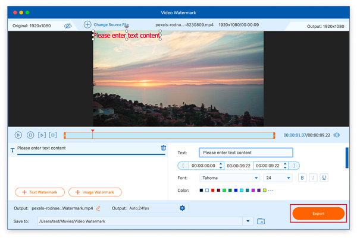Rename output file with pencil icon
357x238 pixels.
pos(98,208)
